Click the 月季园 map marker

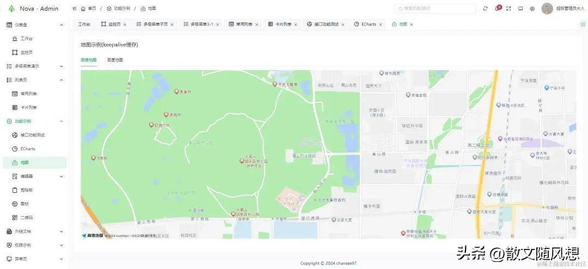click(x=94, y=158)
